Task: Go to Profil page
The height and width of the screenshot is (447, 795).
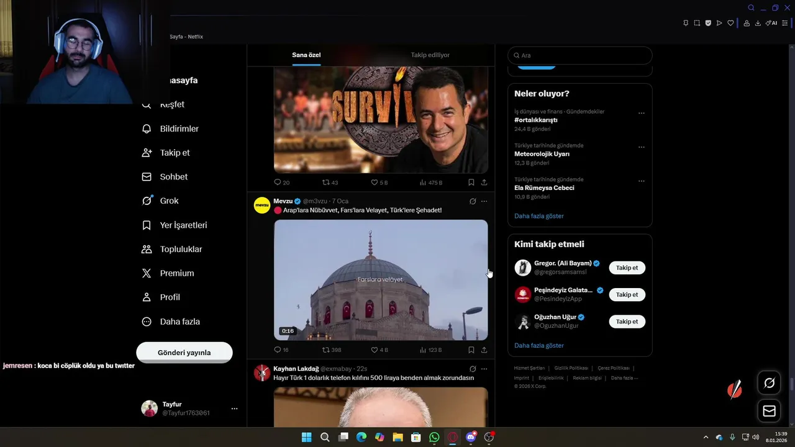Action: [x=161, y=297]
